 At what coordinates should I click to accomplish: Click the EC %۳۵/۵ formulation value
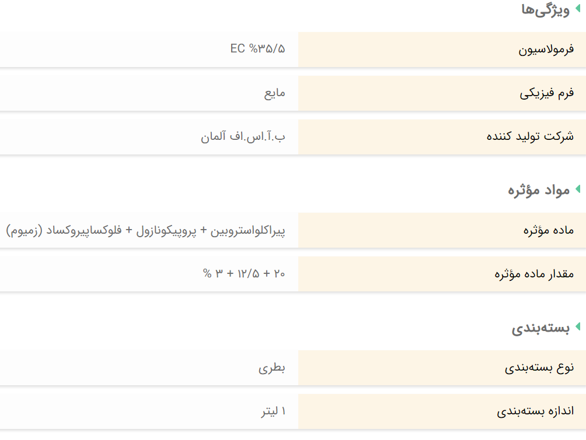tap(258, 49)
